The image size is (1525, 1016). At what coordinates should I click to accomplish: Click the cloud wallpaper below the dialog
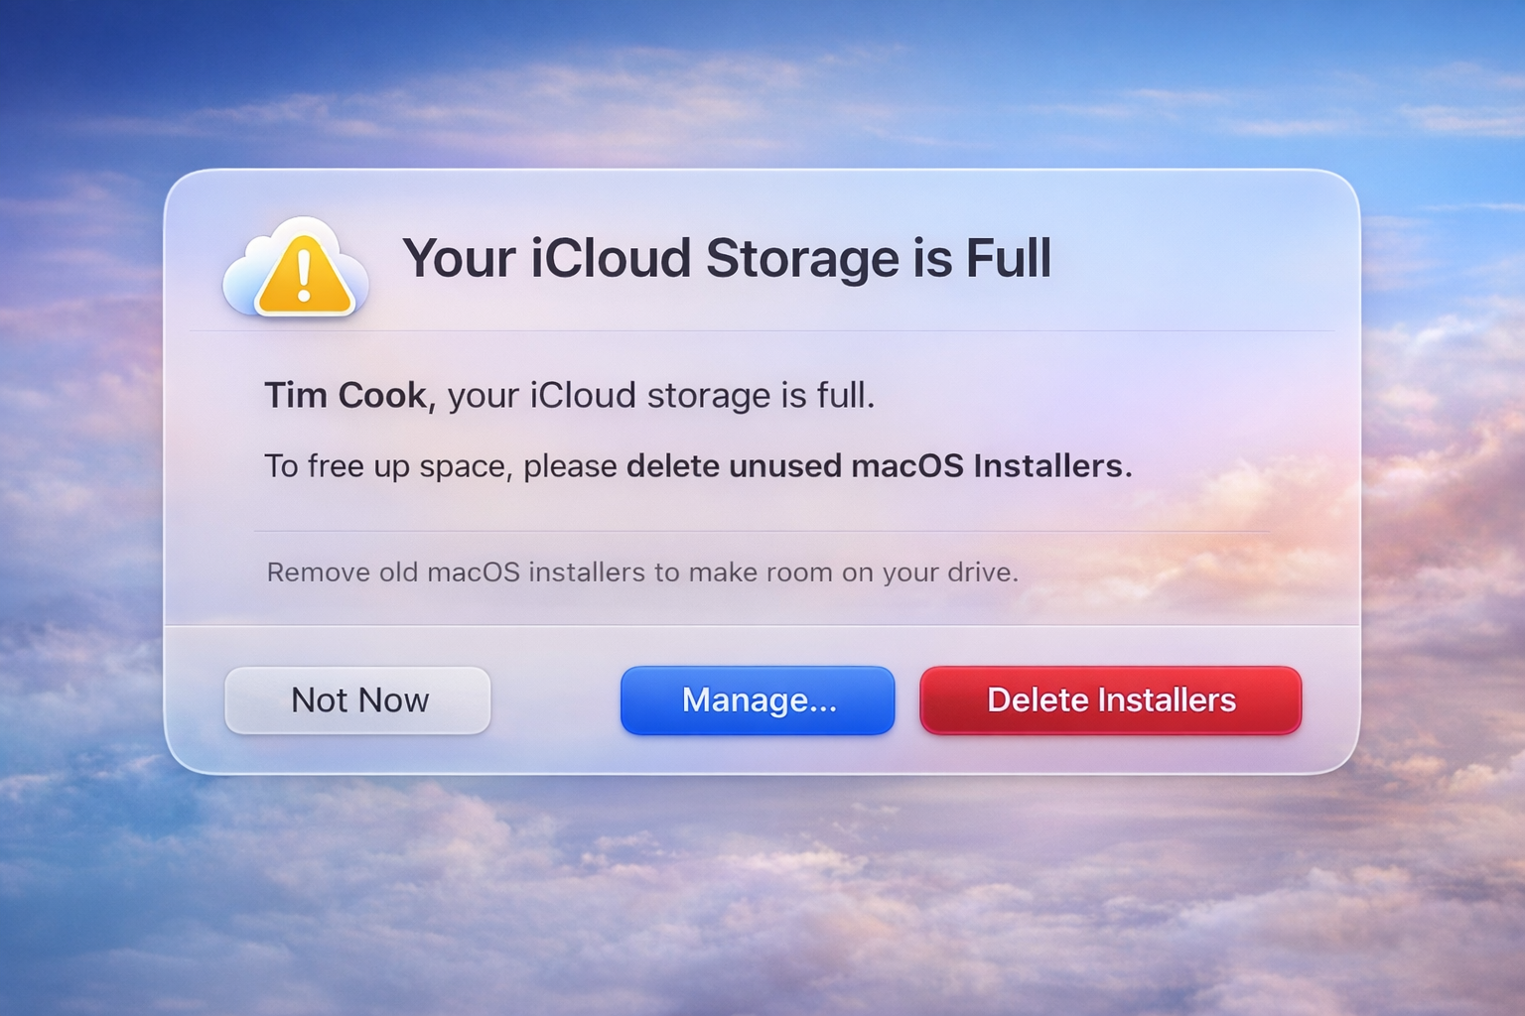click(x=762, y=893)
